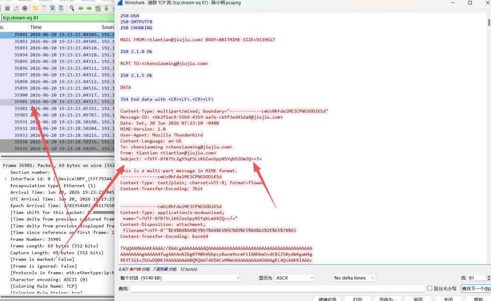Click the Message-ID header line
This screenshot has width=491, height=301.
(x=201, y=117)
